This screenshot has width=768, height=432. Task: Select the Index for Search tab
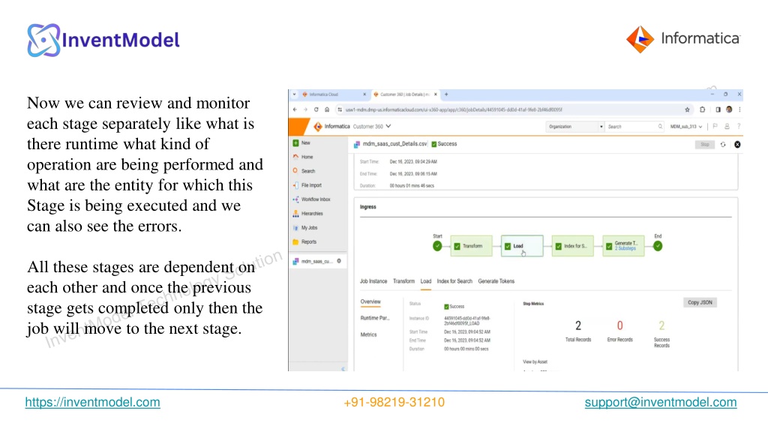pos(454,281)
